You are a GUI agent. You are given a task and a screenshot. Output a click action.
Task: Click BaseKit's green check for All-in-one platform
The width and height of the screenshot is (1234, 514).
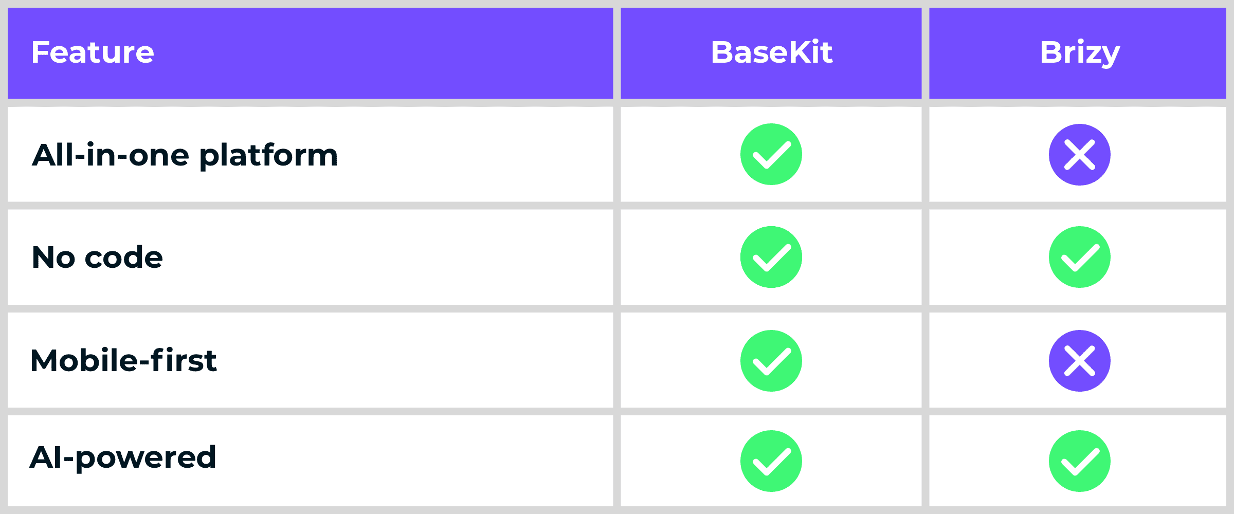(x=771, y=154)
